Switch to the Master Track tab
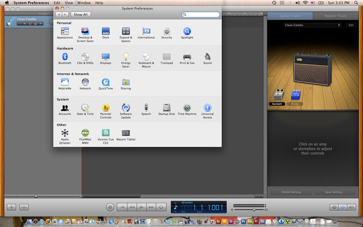 coord(336,16)
